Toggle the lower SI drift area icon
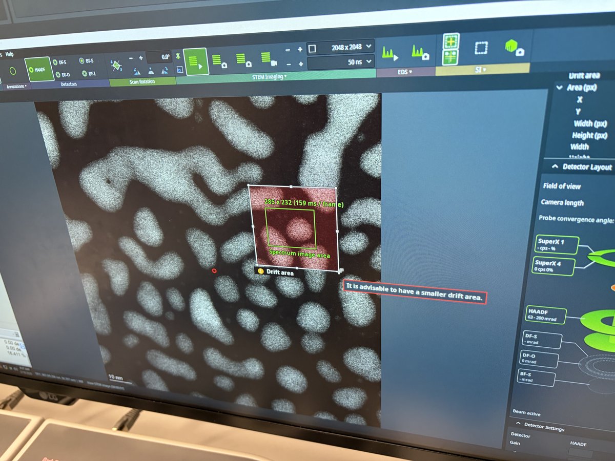The image size is (615, 461). 452,56
